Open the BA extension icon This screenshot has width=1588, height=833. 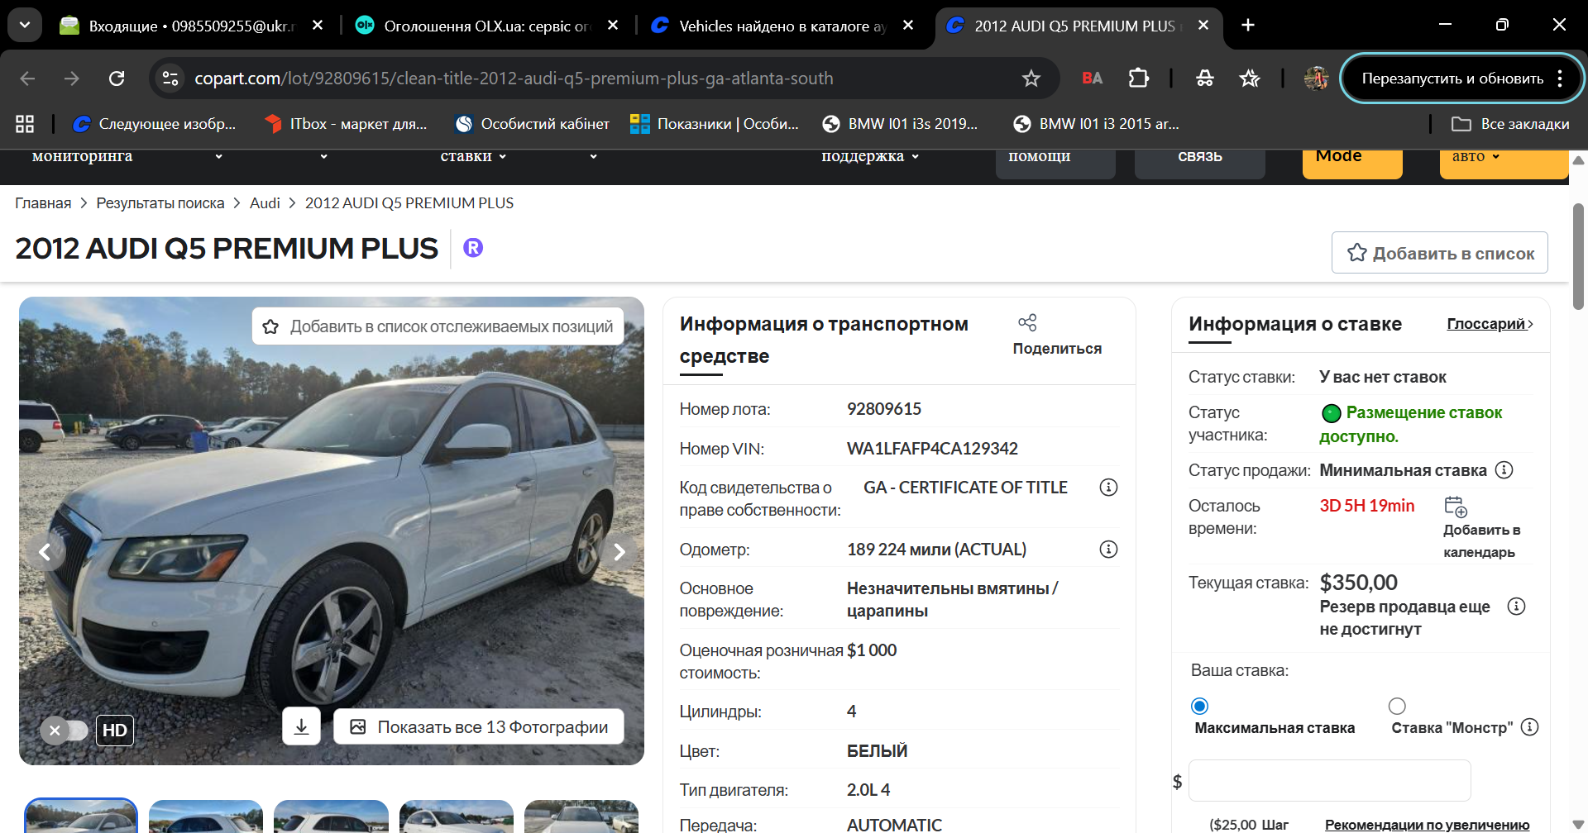[x=1092, y=79]
